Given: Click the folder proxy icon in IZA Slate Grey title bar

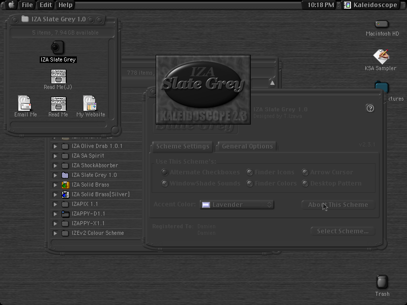Looking at the screenshot, I should click(25, 19).
